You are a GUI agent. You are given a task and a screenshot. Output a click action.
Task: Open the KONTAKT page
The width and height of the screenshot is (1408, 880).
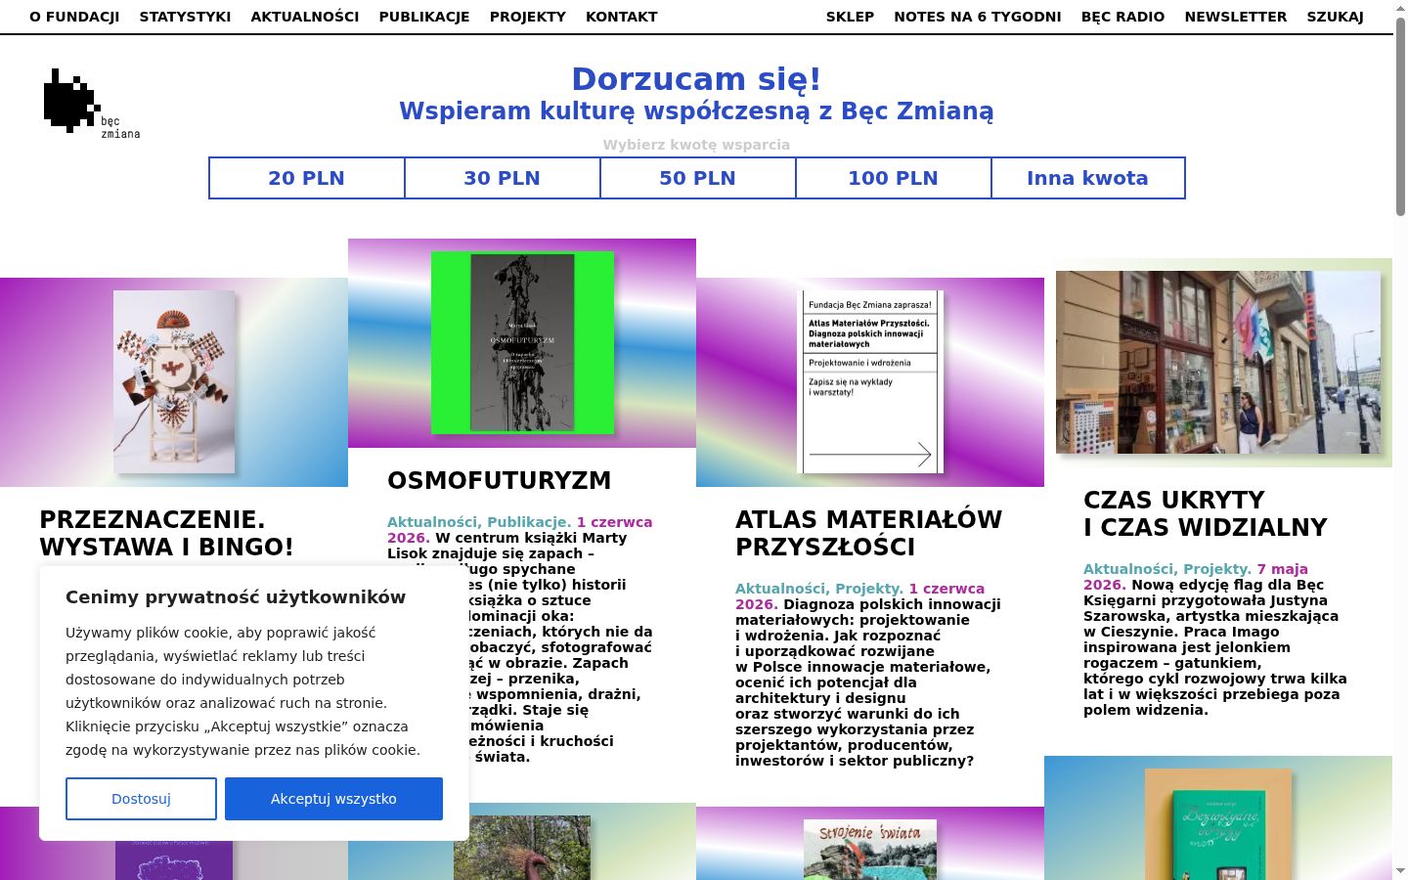coord(622,17)
